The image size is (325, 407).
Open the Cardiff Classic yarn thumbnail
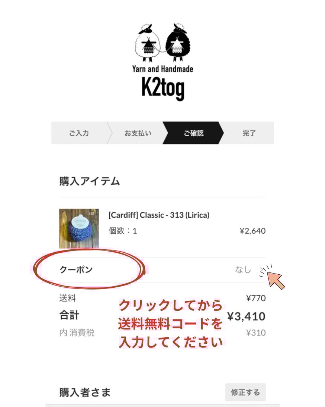(x=79, y=228)
